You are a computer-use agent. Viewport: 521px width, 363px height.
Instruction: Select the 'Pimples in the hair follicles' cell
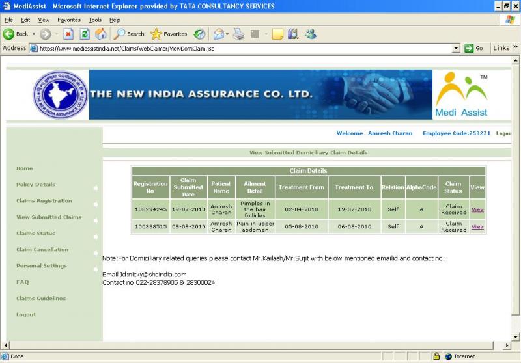click(255, 209)
